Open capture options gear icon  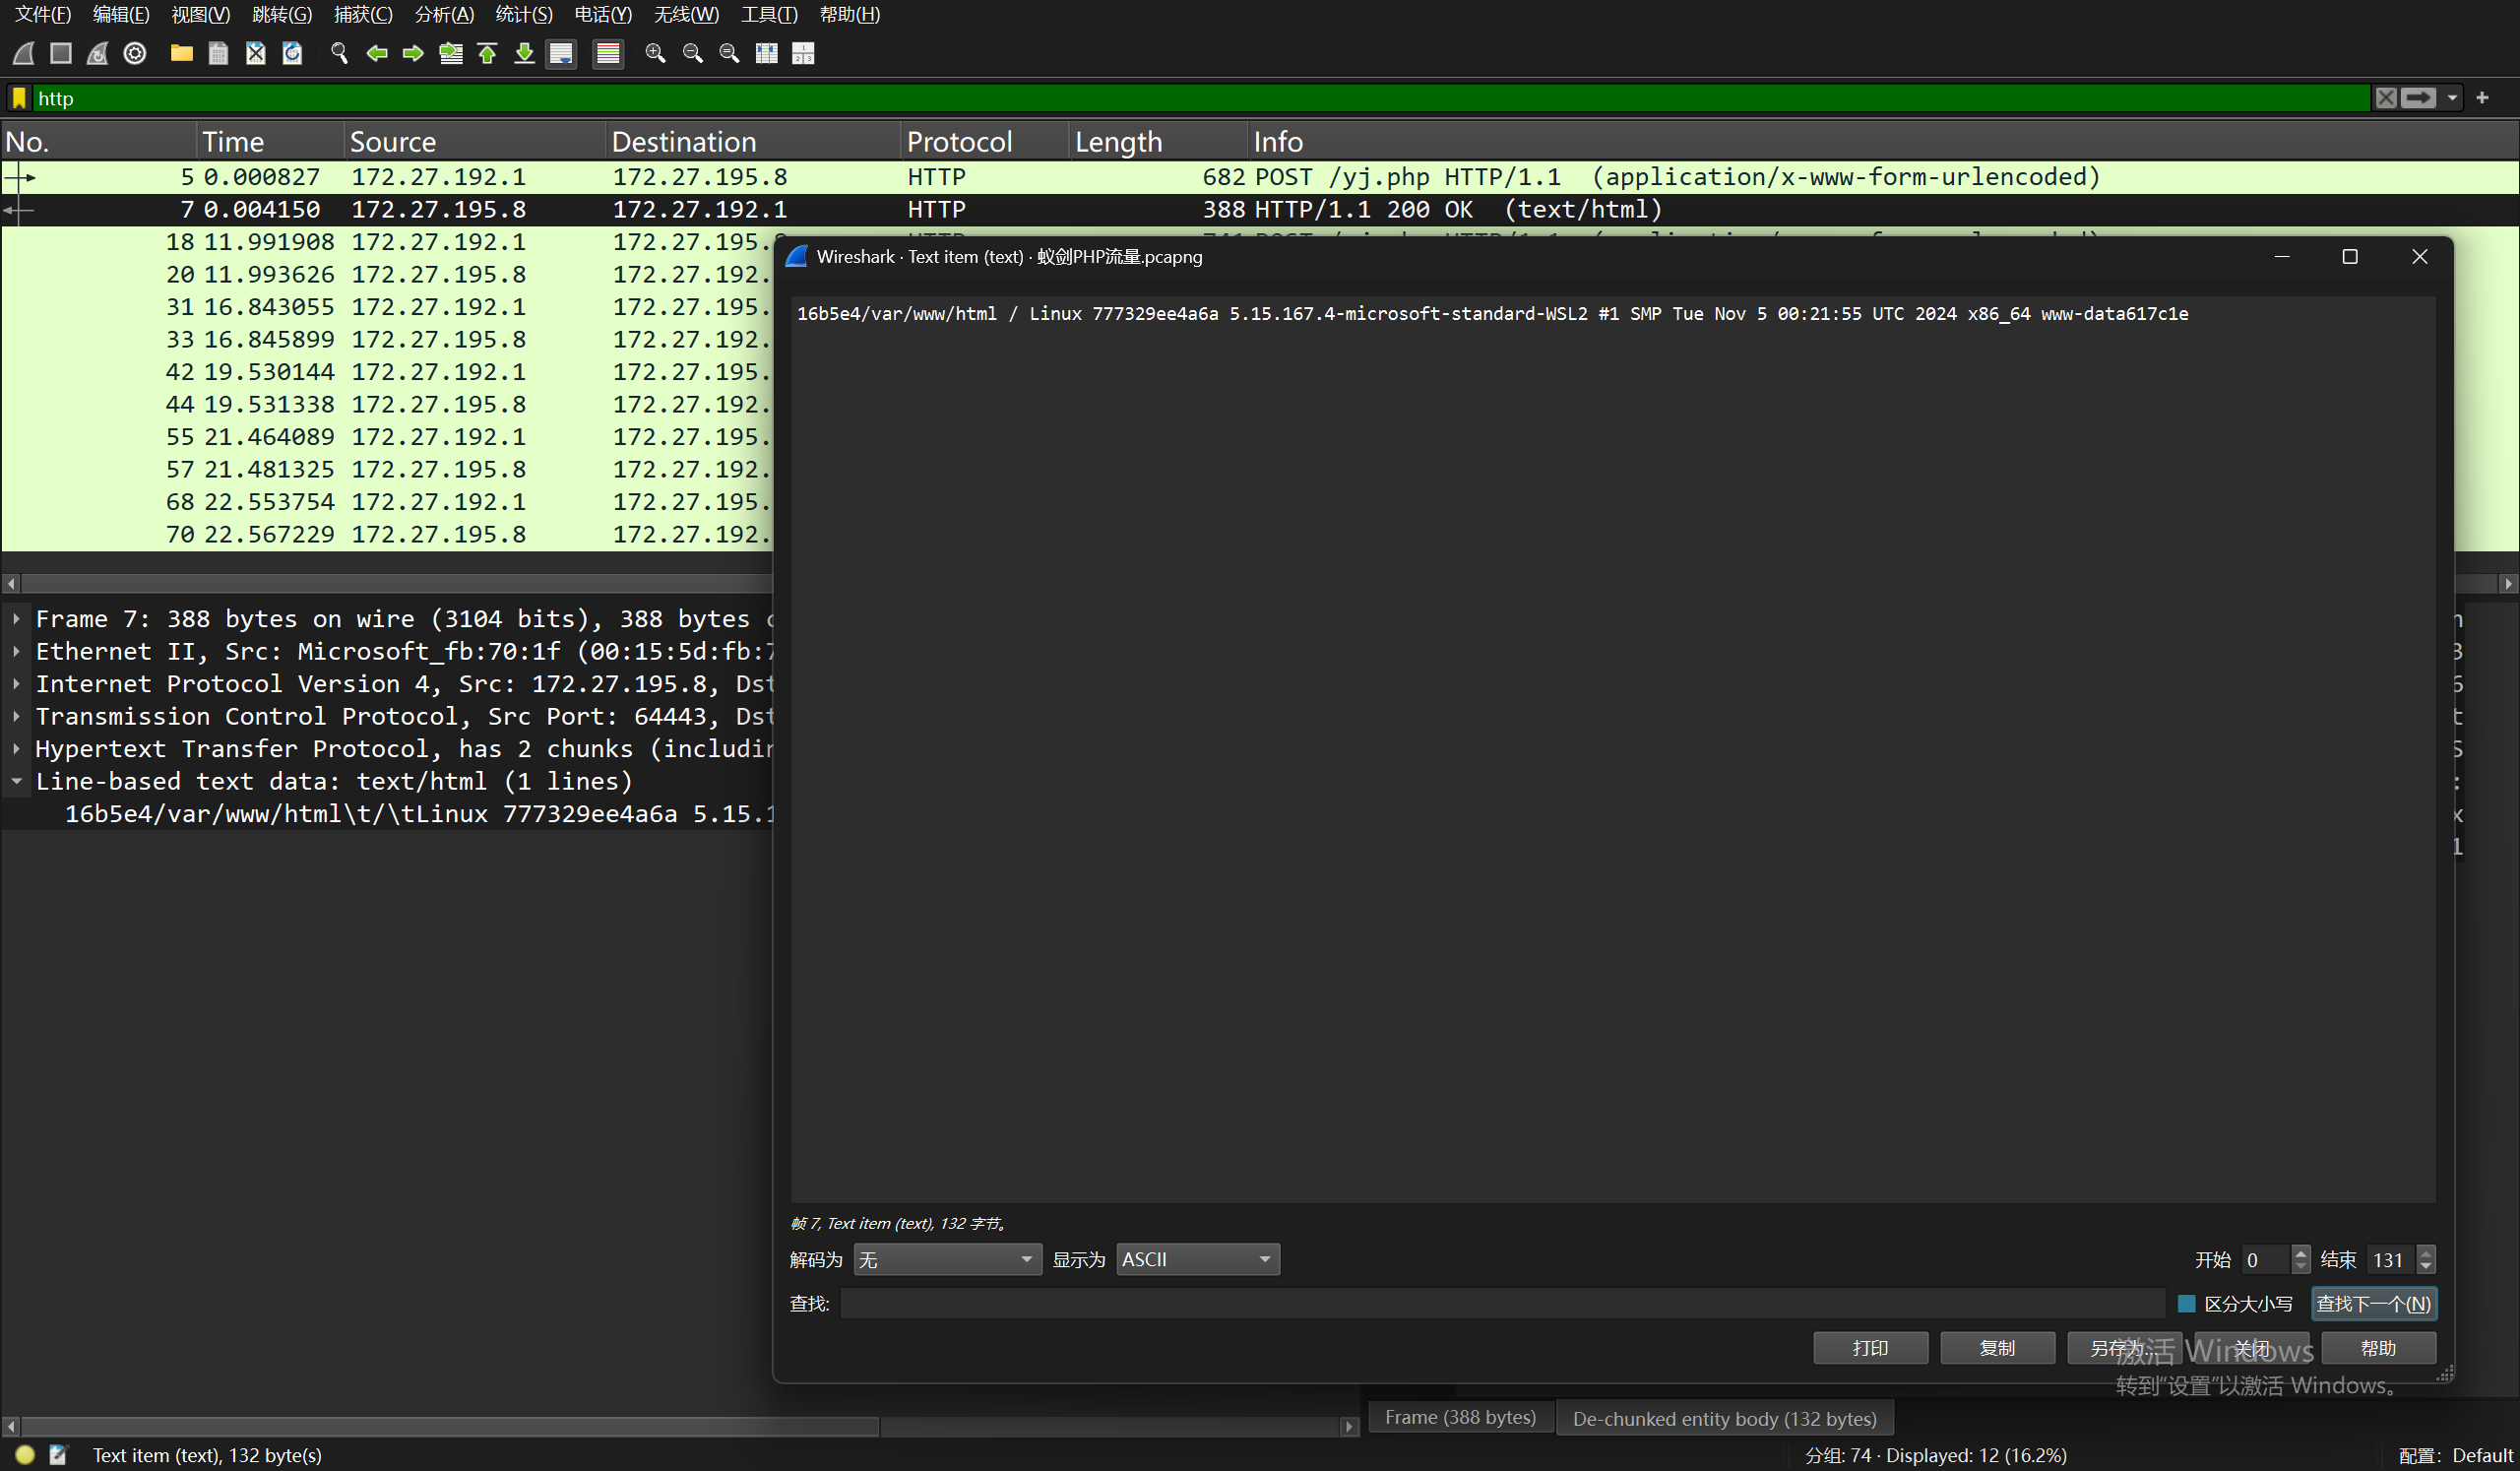coord(135,53)
